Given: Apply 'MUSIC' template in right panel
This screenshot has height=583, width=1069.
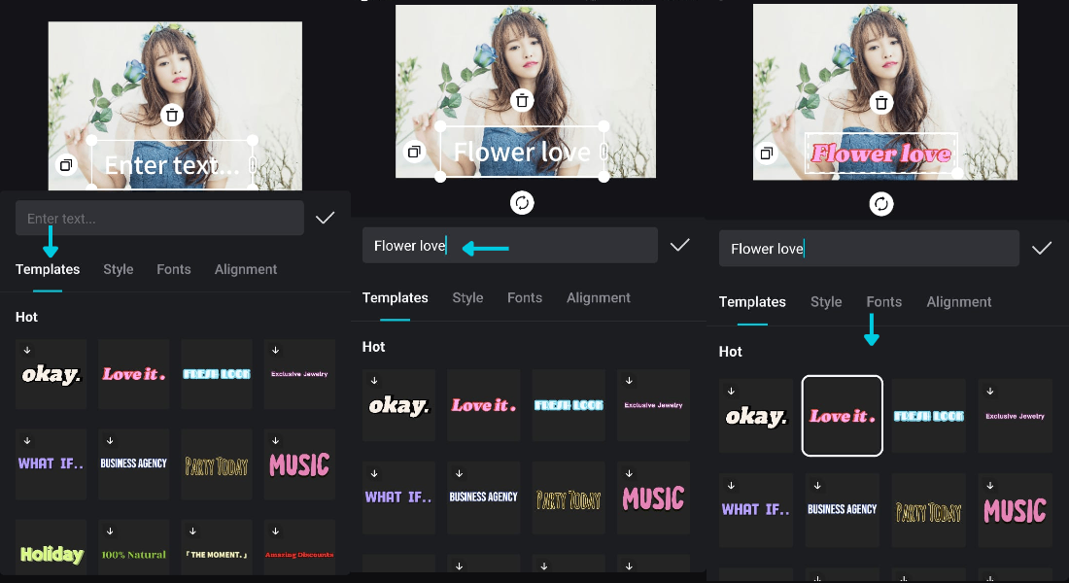Looking at the screenshot, I should pos(1016,510).
